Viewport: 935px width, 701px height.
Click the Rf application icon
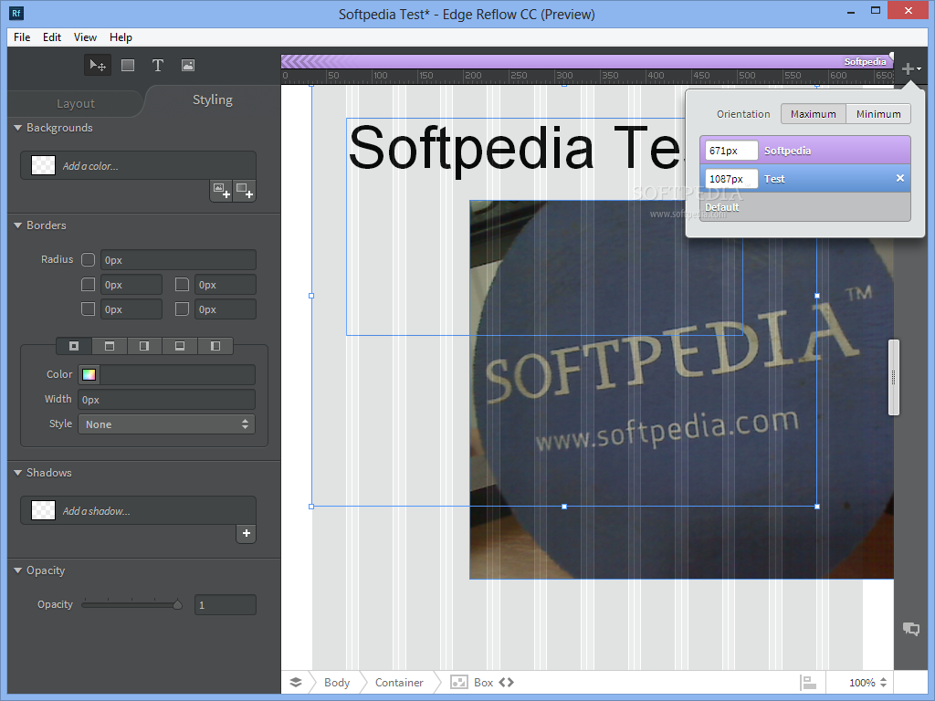(x=16, y=13)
